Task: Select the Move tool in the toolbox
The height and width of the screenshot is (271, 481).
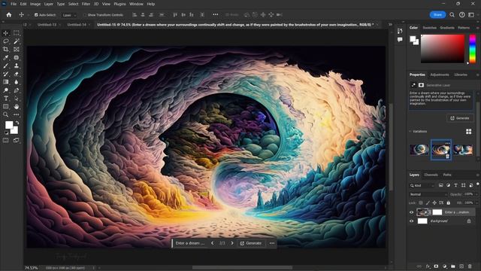Action: pyautogui.click(x=6, y=33)
